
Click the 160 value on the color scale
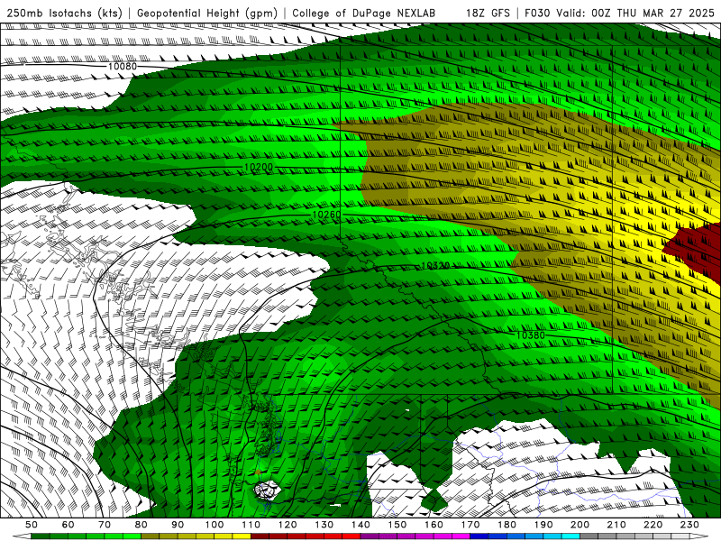pos(434,525)
